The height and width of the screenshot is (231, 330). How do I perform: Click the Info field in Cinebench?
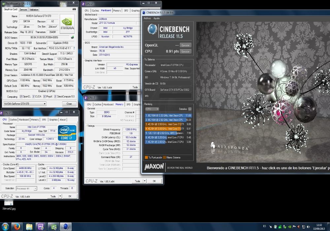click(x=175, y=96)
